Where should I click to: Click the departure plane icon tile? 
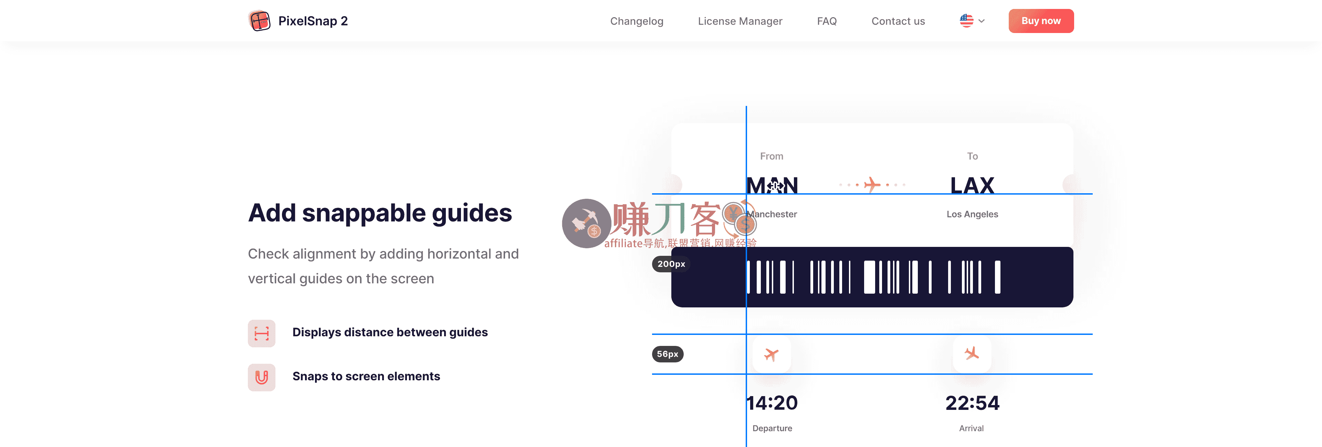(771, 354)
